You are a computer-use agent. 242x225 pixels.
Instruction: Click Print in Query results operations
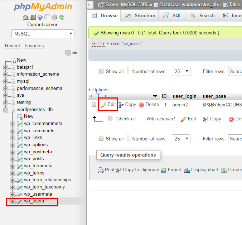pyautogui.click(x=106, y=170)
